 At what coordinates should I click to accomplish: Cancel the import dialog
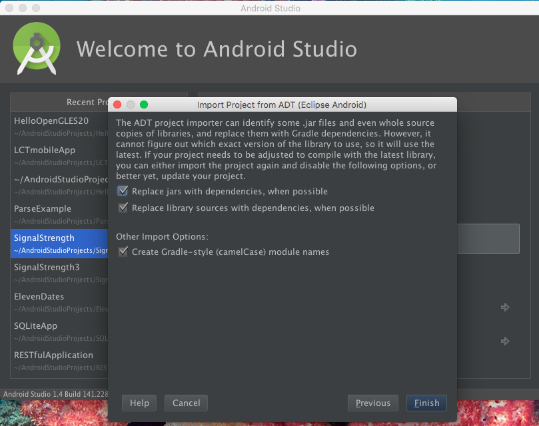pyautogui.click(x=186, y=403)
